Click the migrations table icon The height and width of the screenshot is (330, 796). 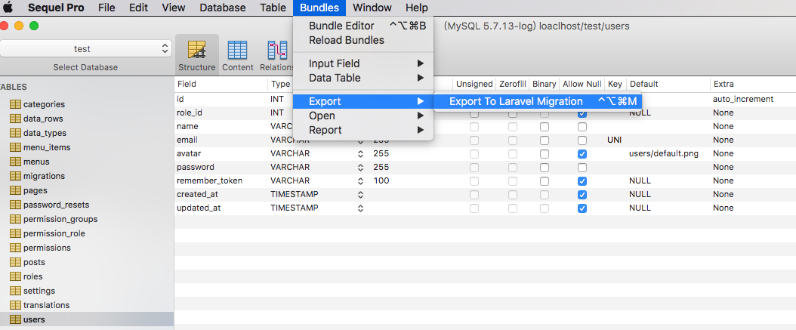click(16, 176)
